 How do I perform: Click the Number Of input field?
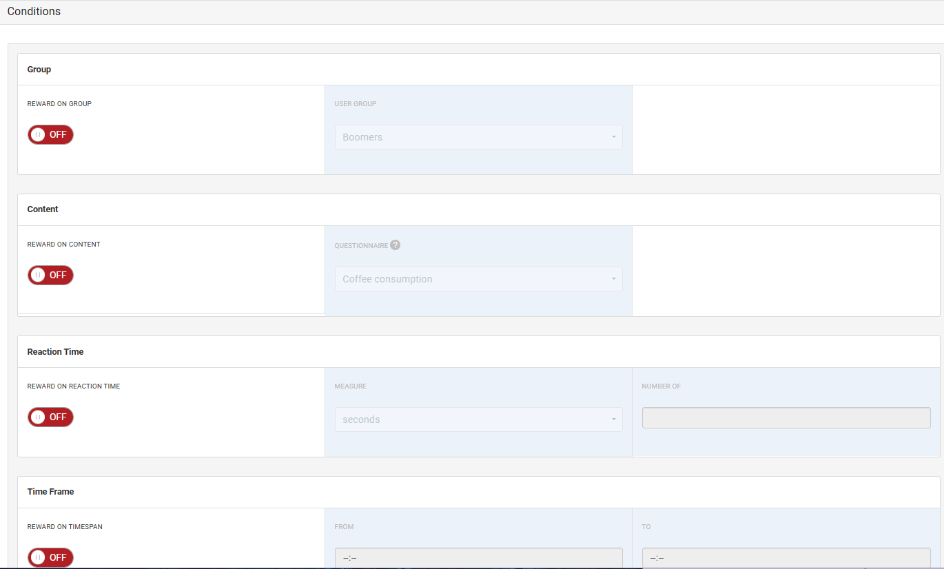click(786, 418)
